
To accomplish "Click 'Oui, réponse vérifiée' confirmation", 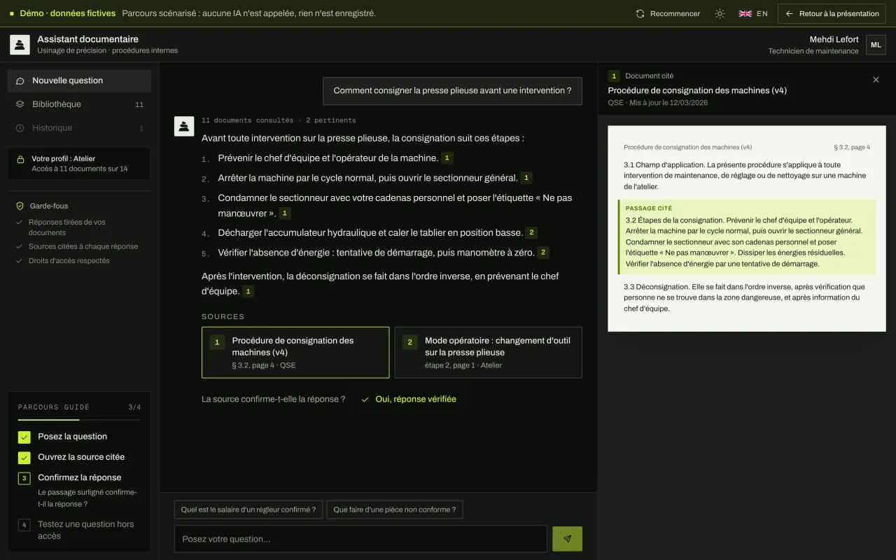I will coord(409,399).
